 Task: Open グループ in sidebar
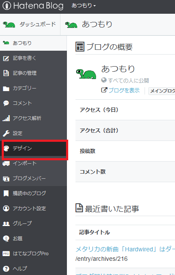point(33,223)
